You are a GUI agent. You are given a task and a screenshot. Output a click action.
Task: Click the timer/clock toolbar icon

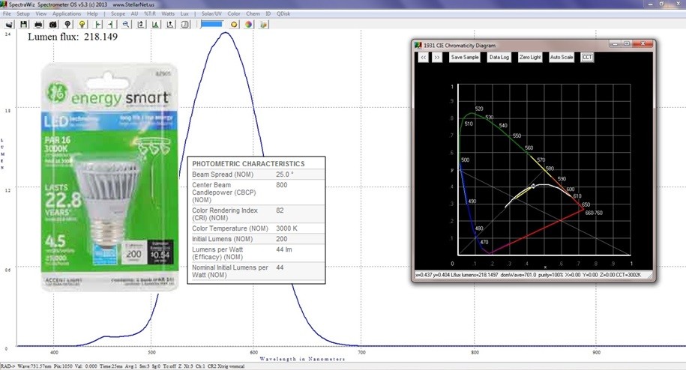[185, 25]
